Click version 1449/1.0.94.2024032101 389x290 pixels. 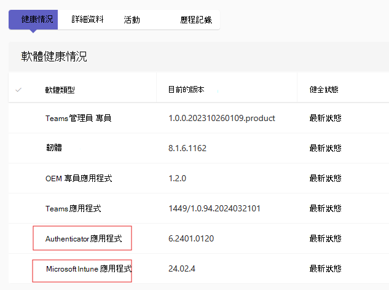point(214,208)
